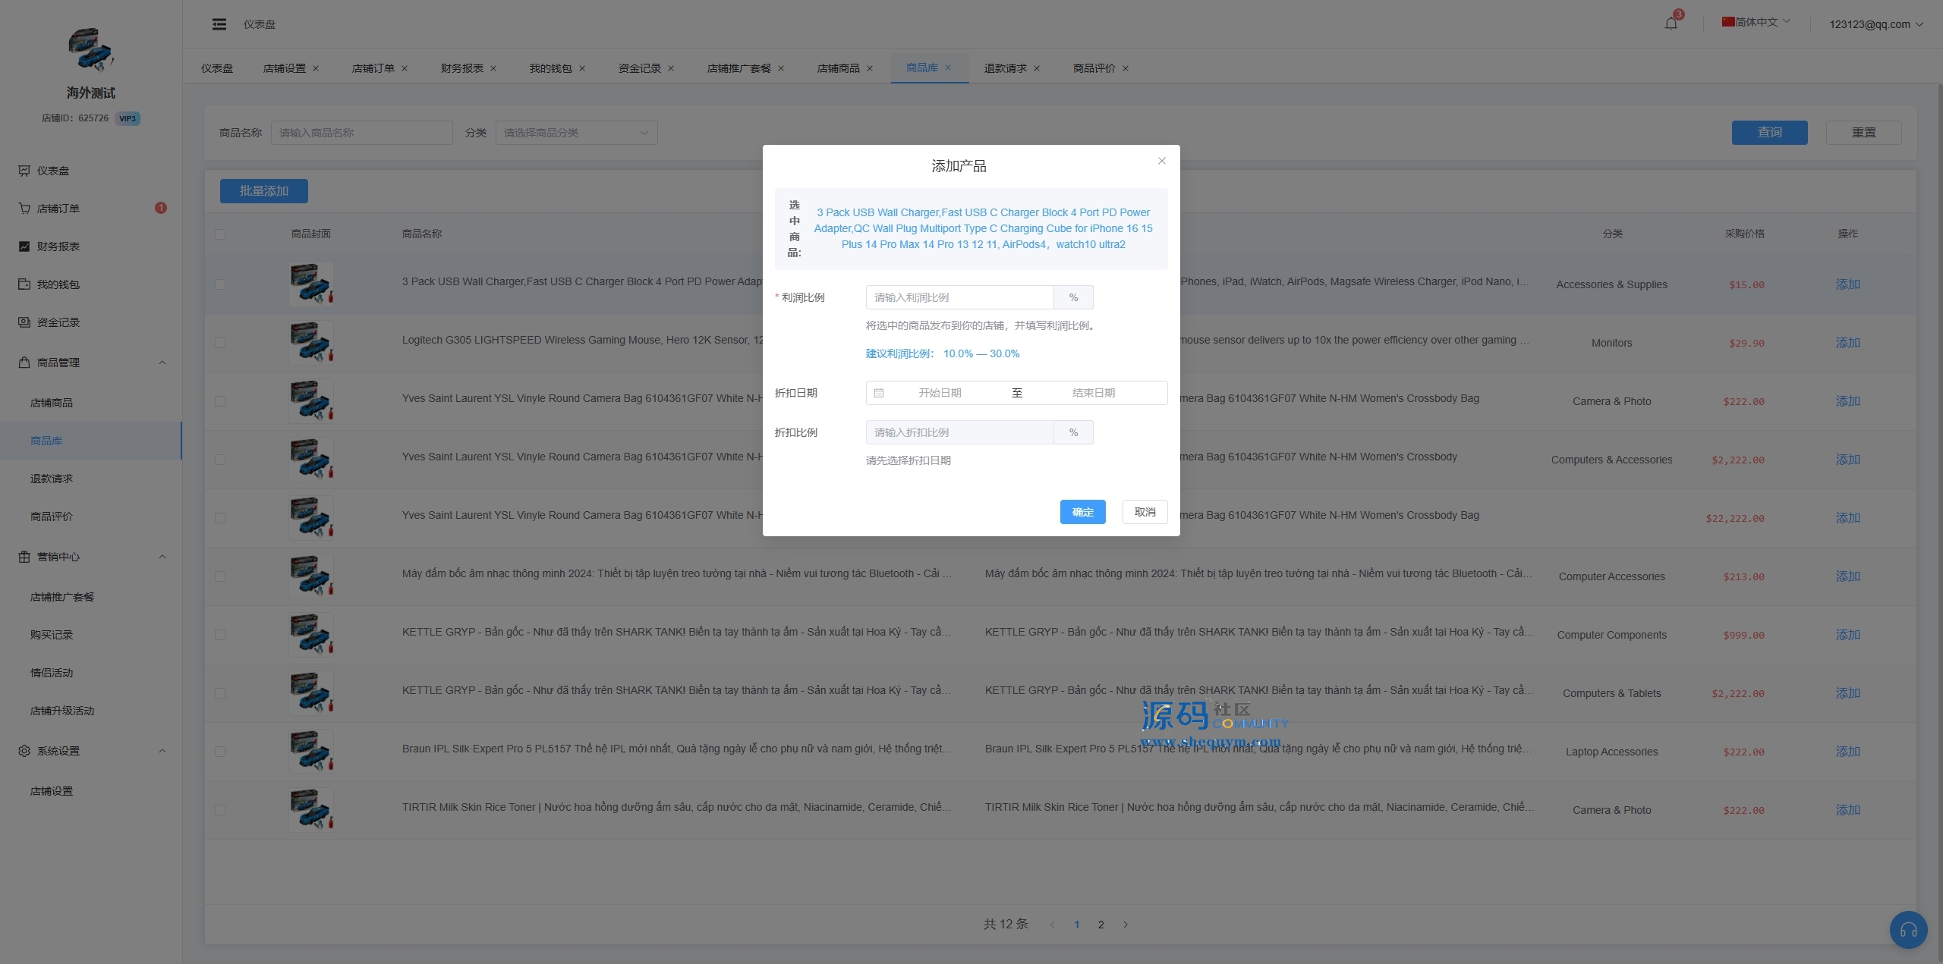Open 店铺推广套餐 in the sidebar menu
This screenshot has height=964, width=1943.
62,597
